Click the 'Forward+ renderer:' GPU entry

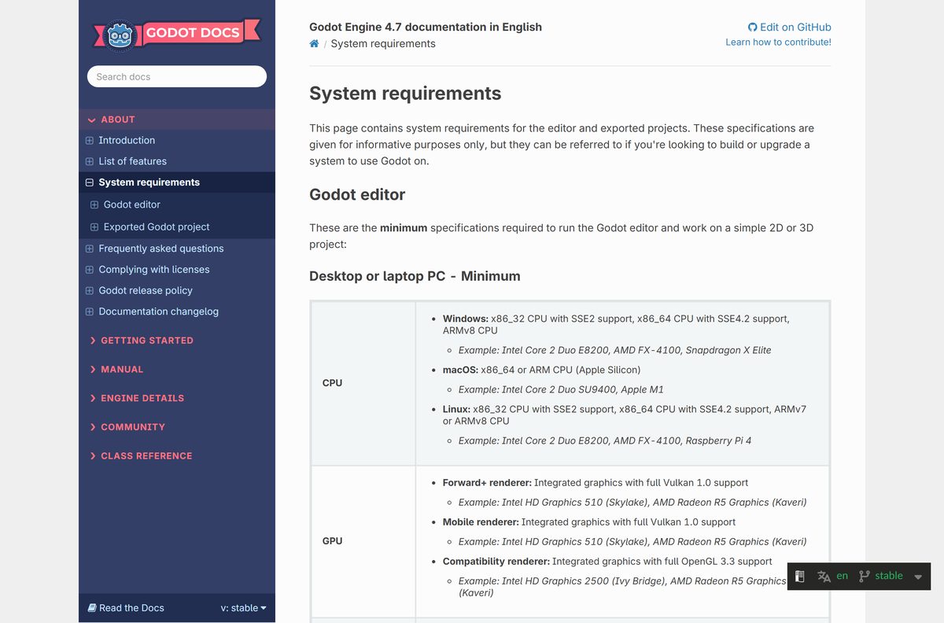point(596,483)
